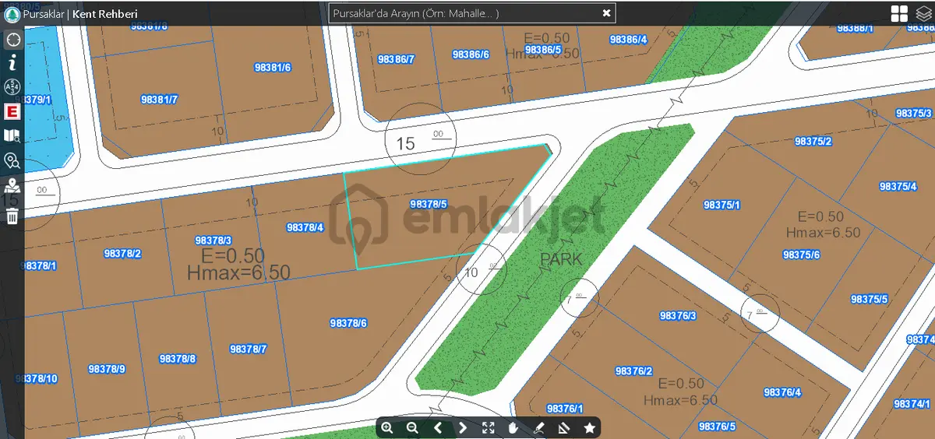Click parcel label 98378/2
The height and width of the screenshot is (439, 935).
122,254
